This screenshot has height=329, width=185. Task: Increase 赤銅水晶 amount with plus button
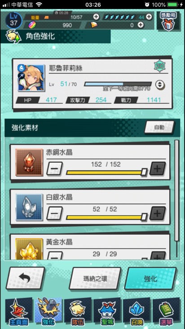(x=157, y=168)
